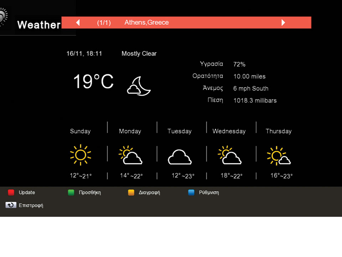
Task: Click Monday's partly cloudy icon
Action: [130, 155]
